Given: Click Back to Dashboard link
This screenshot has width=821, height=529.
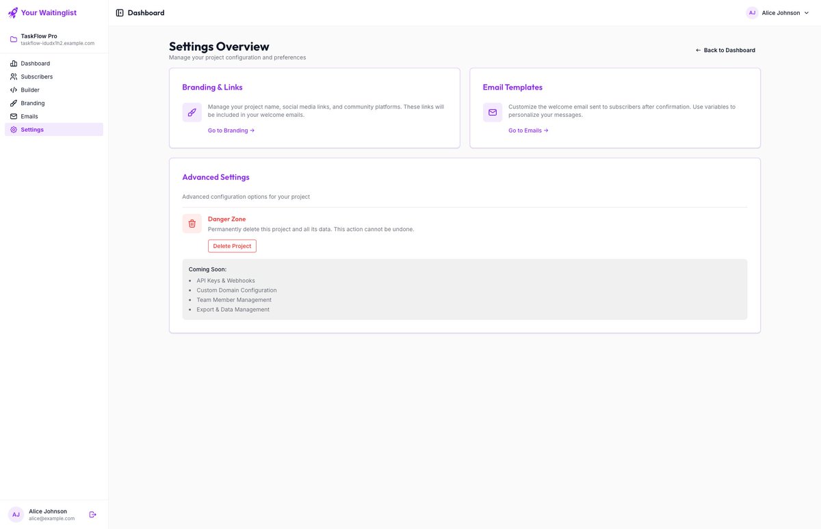Looking at the screenshot, I should [x=725, y=50].
